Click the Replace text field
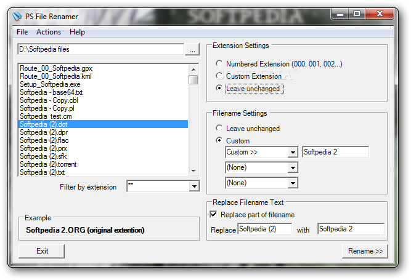The image size is (411, 280). coord(265,229)
